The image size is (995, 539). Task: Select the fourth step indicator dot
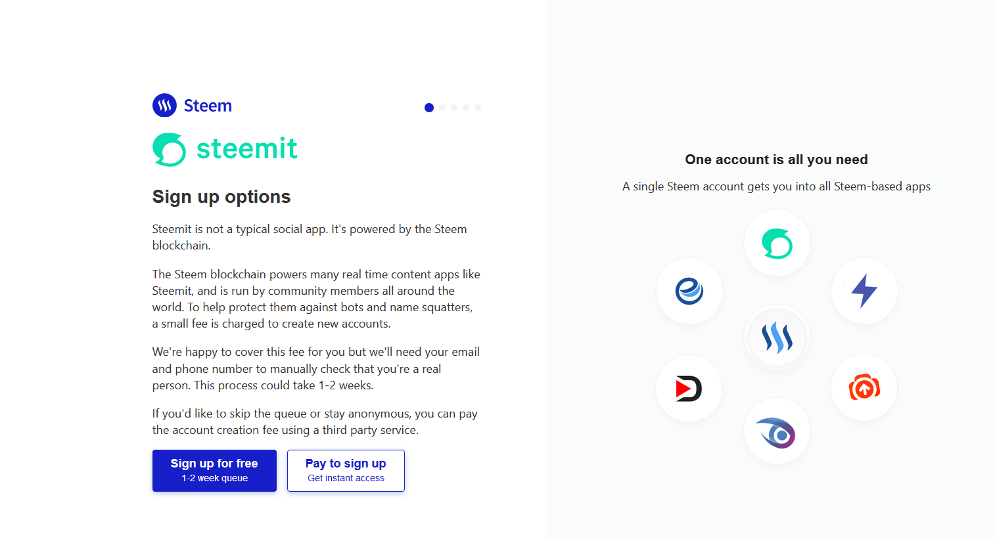[466, 108]
